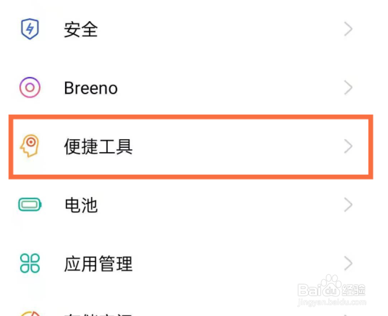Tap the 便捷工具 head icon
This screenshot has height=316, width=388.
coord(30,146)
